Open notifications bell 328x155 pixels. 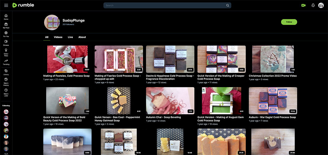(313, 6)
